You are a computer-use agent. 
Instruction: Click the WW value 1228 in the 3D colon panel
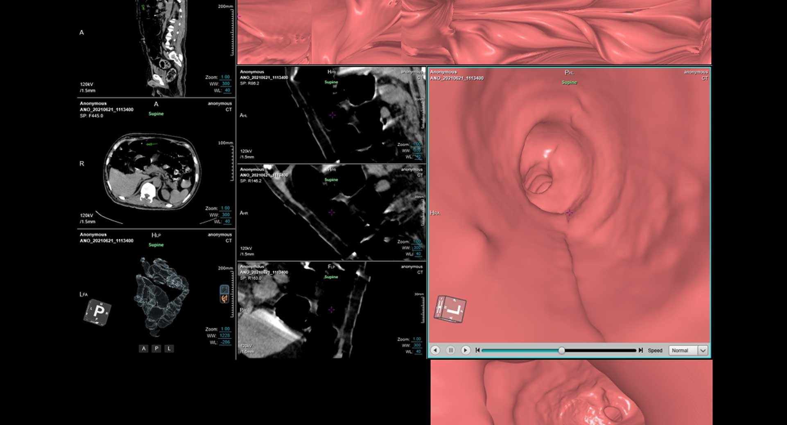click(x=225, y=336)
